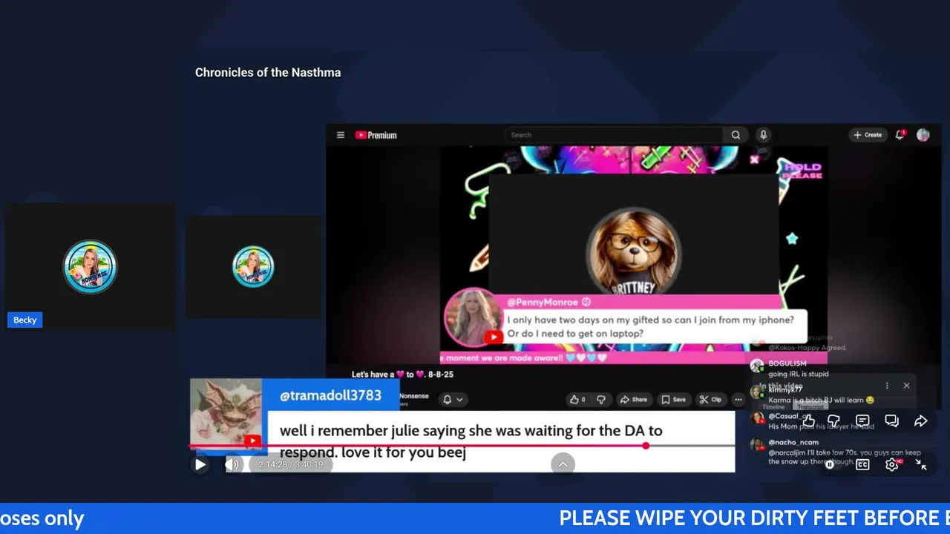Open the notifications bell in YouTube header
This screenshot has height=534, width=950.
coord(900,135)
